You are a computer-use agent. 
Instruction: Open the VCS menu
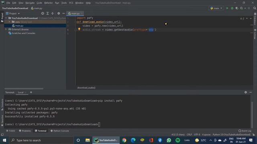click(71, 3)
